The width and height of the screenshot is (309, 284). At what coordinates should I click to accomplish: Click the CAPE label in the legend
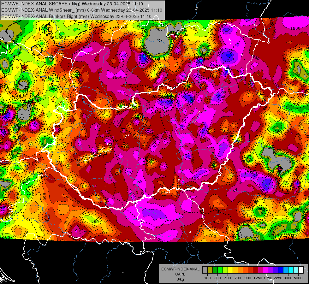[180, 274]
